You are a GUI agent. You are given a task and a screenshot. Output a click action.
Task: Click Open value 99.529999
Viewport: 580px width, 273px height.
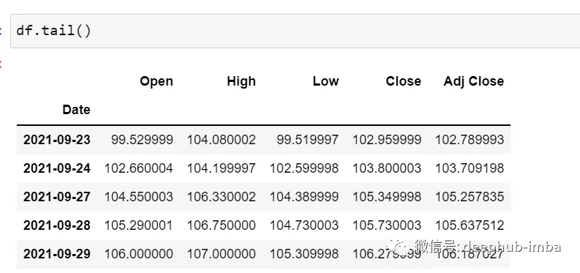click(x=142, y=140)
